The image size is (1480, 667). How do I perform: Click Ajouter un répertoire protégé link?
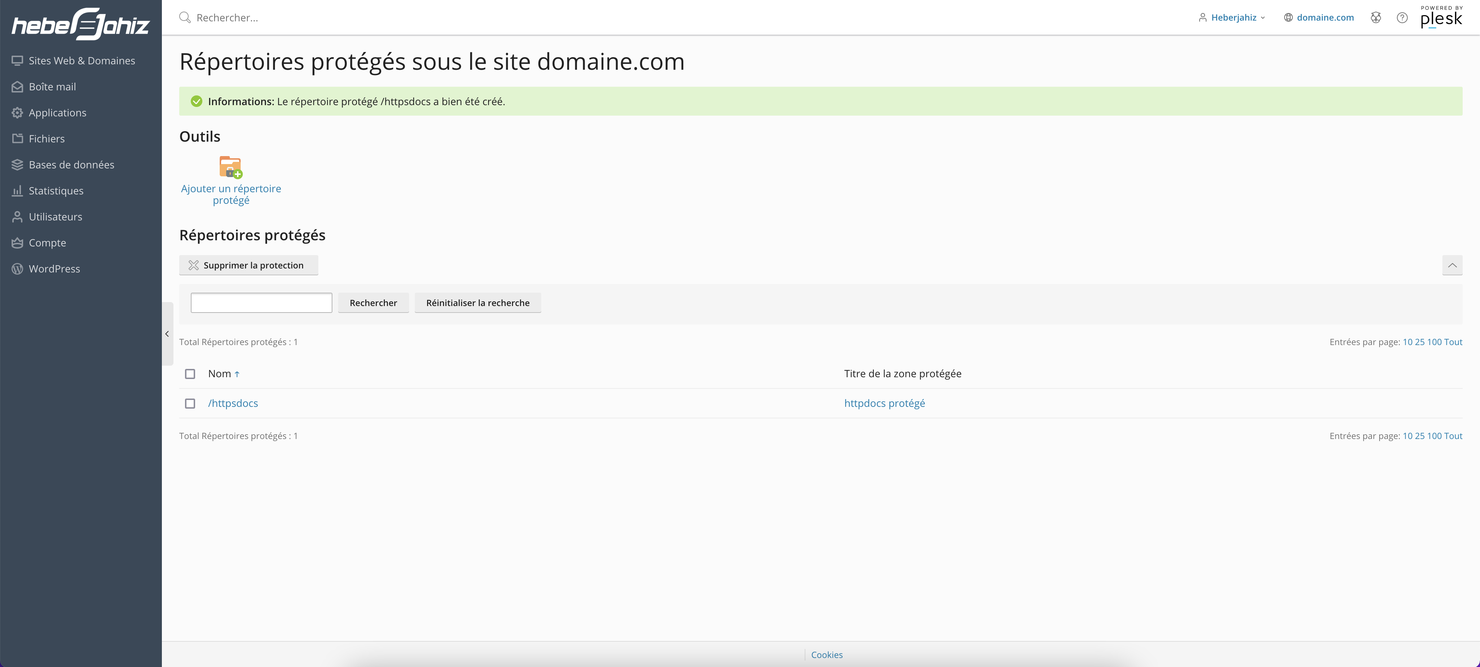tap(231, 194)
